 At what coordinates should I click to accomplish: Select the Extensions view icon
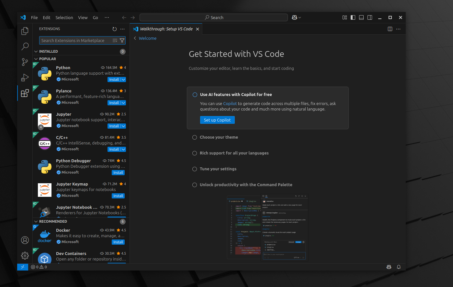25,93
